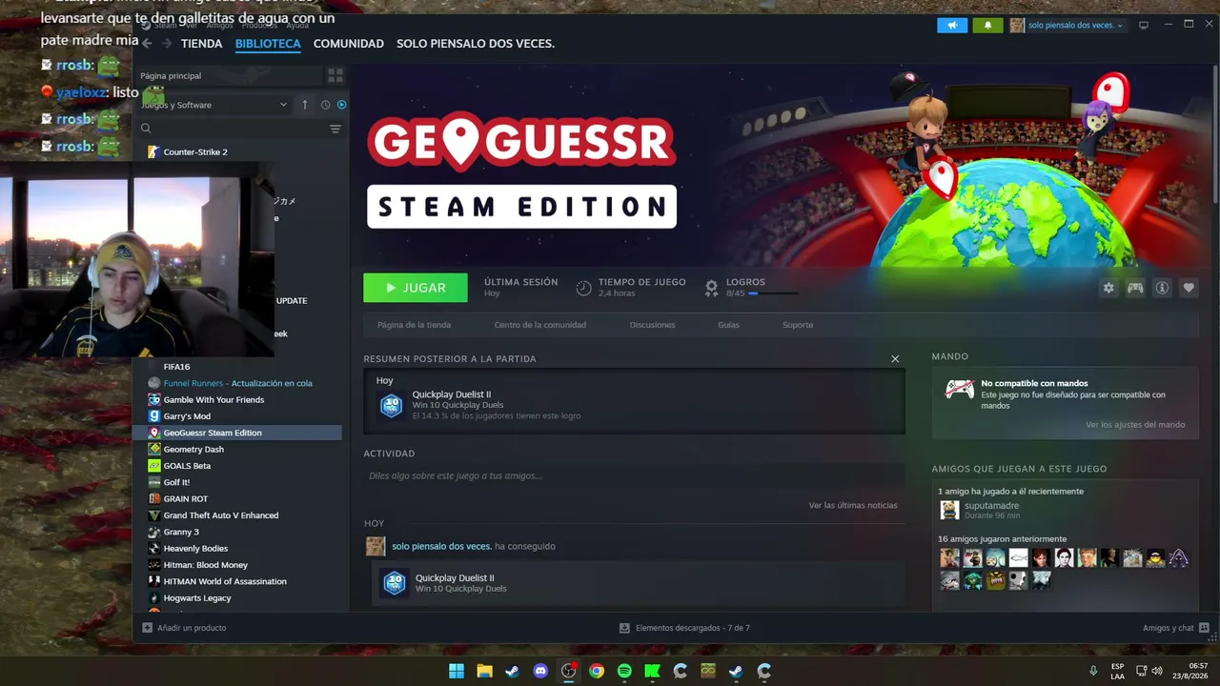
Task: Click the green JUGAR button
Action: [x=416, y=288]
